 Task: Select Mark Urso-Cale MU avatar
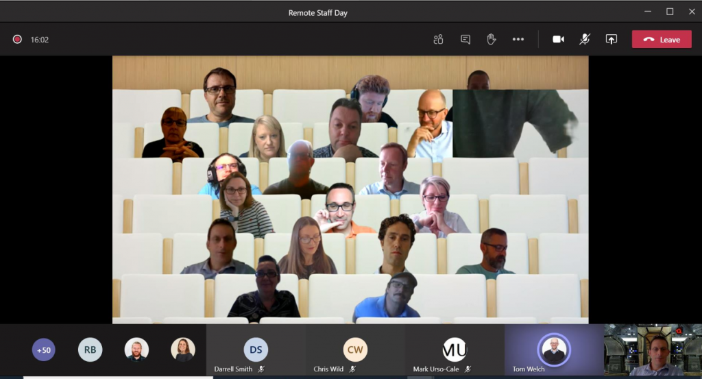pos(455,350)
